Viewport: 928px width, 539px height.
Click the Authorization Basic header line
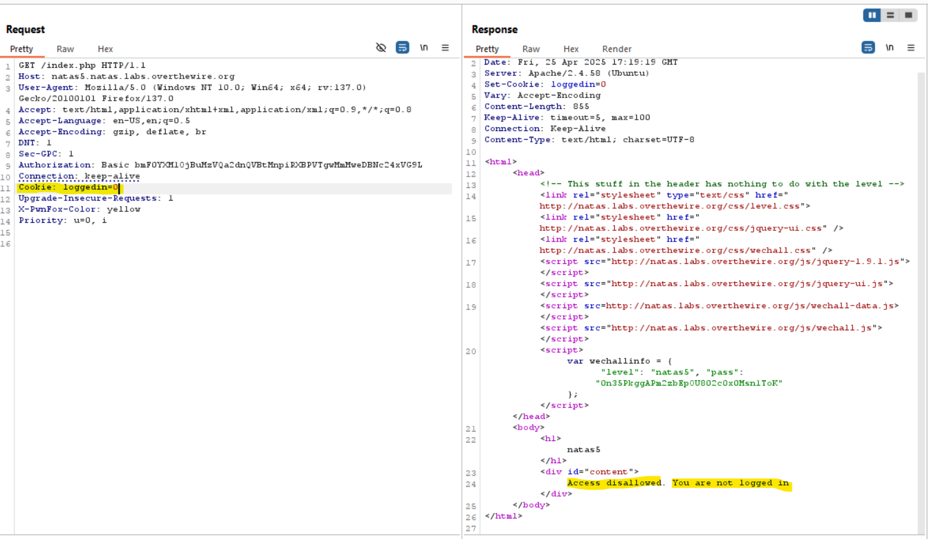point(220,165)
